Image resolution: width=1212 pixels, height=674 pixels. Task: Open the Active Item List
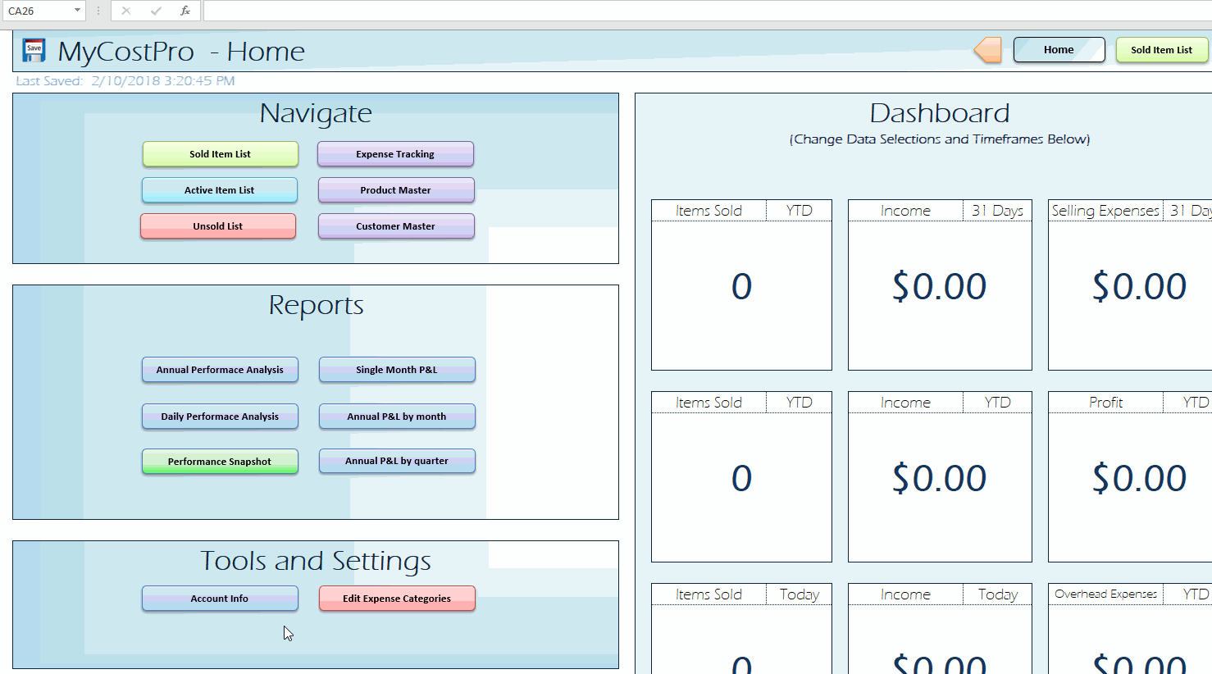tap(219, 190)
